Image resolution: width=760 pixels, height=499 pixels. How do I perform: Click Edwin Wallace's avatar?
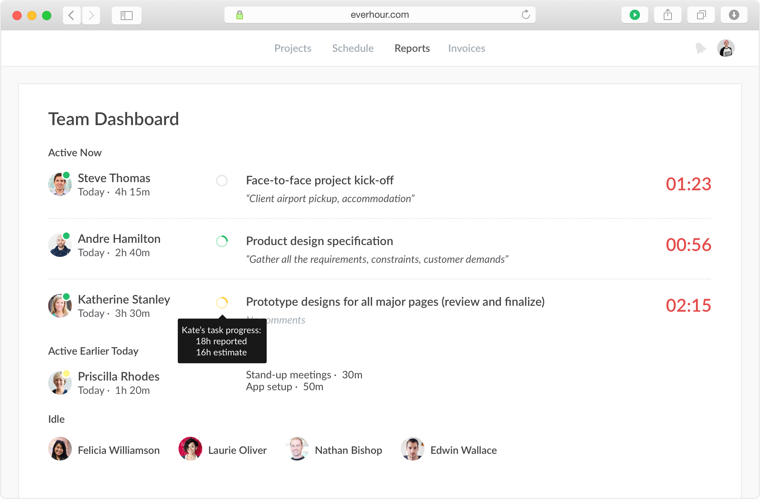[x=413, y=449]
